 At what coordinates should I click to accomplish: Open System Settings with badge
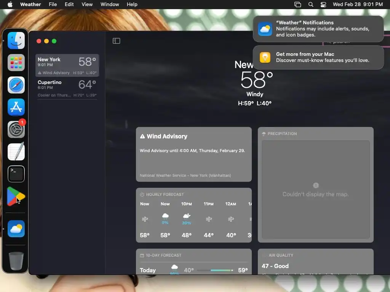click(x=16, y=129)
